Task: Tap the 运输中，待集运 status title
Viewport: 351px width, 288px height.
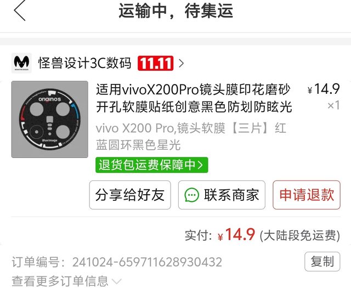Action: [x=175, y=11]
